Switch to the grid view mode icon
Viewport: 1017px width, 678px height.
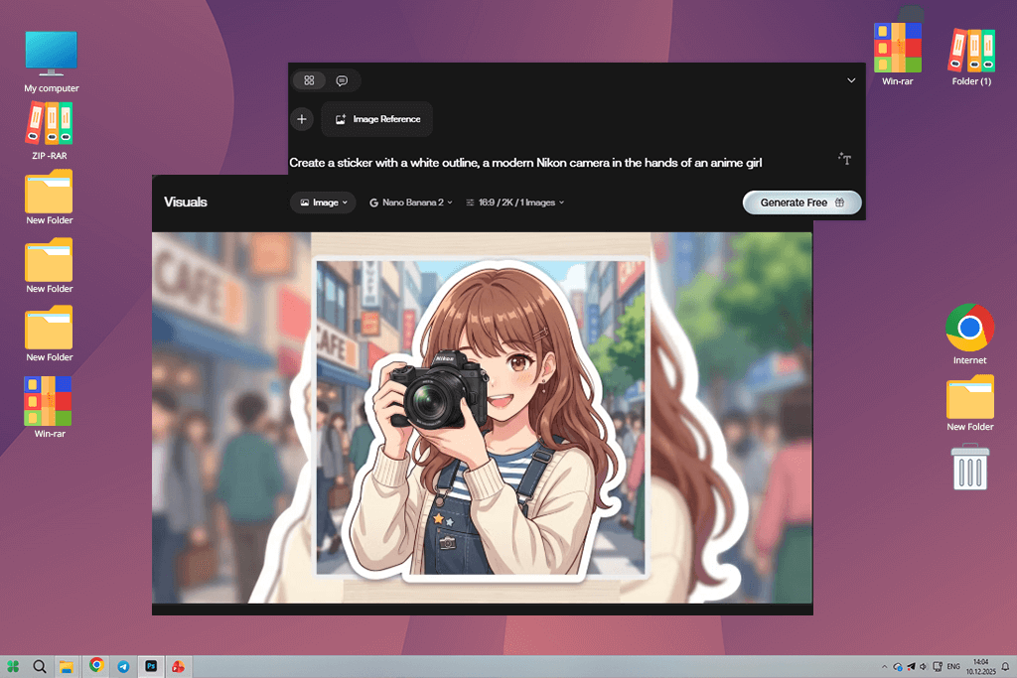310,80
